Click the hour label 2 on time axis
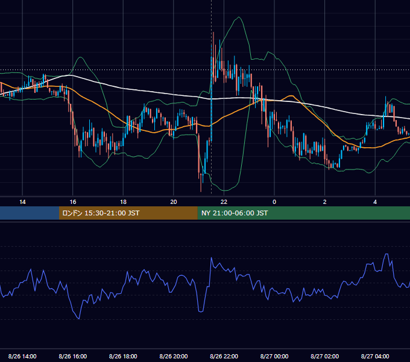Image resolution: width=410 pixels, height=362 pixels. [x=325, y=202]
